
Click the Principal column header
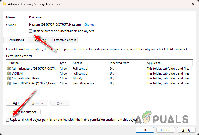point(32,63)
